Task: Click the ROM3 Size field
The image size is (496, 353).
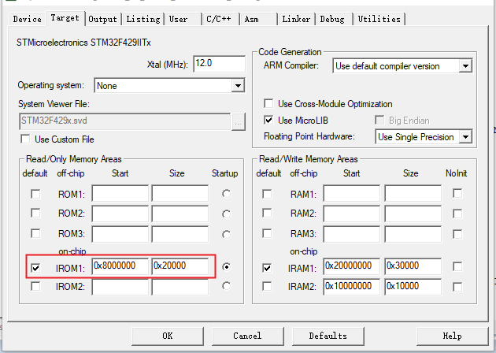Action: [x=180, y=234]
